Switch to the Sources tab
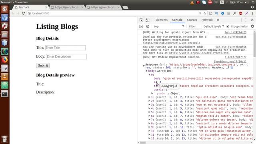This screenshot has width=256, height=144. (192, 20)
